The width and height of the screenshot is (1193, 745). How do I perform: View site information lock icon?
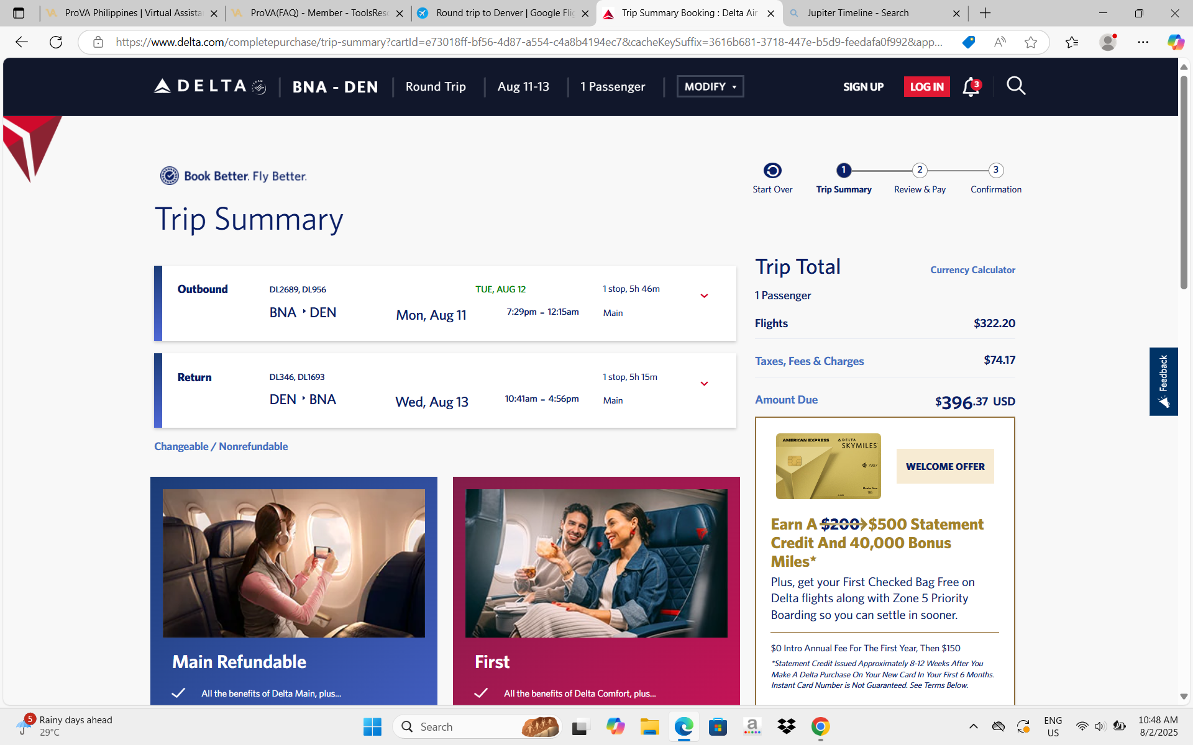pyautogui.click(x=98, y=42)
